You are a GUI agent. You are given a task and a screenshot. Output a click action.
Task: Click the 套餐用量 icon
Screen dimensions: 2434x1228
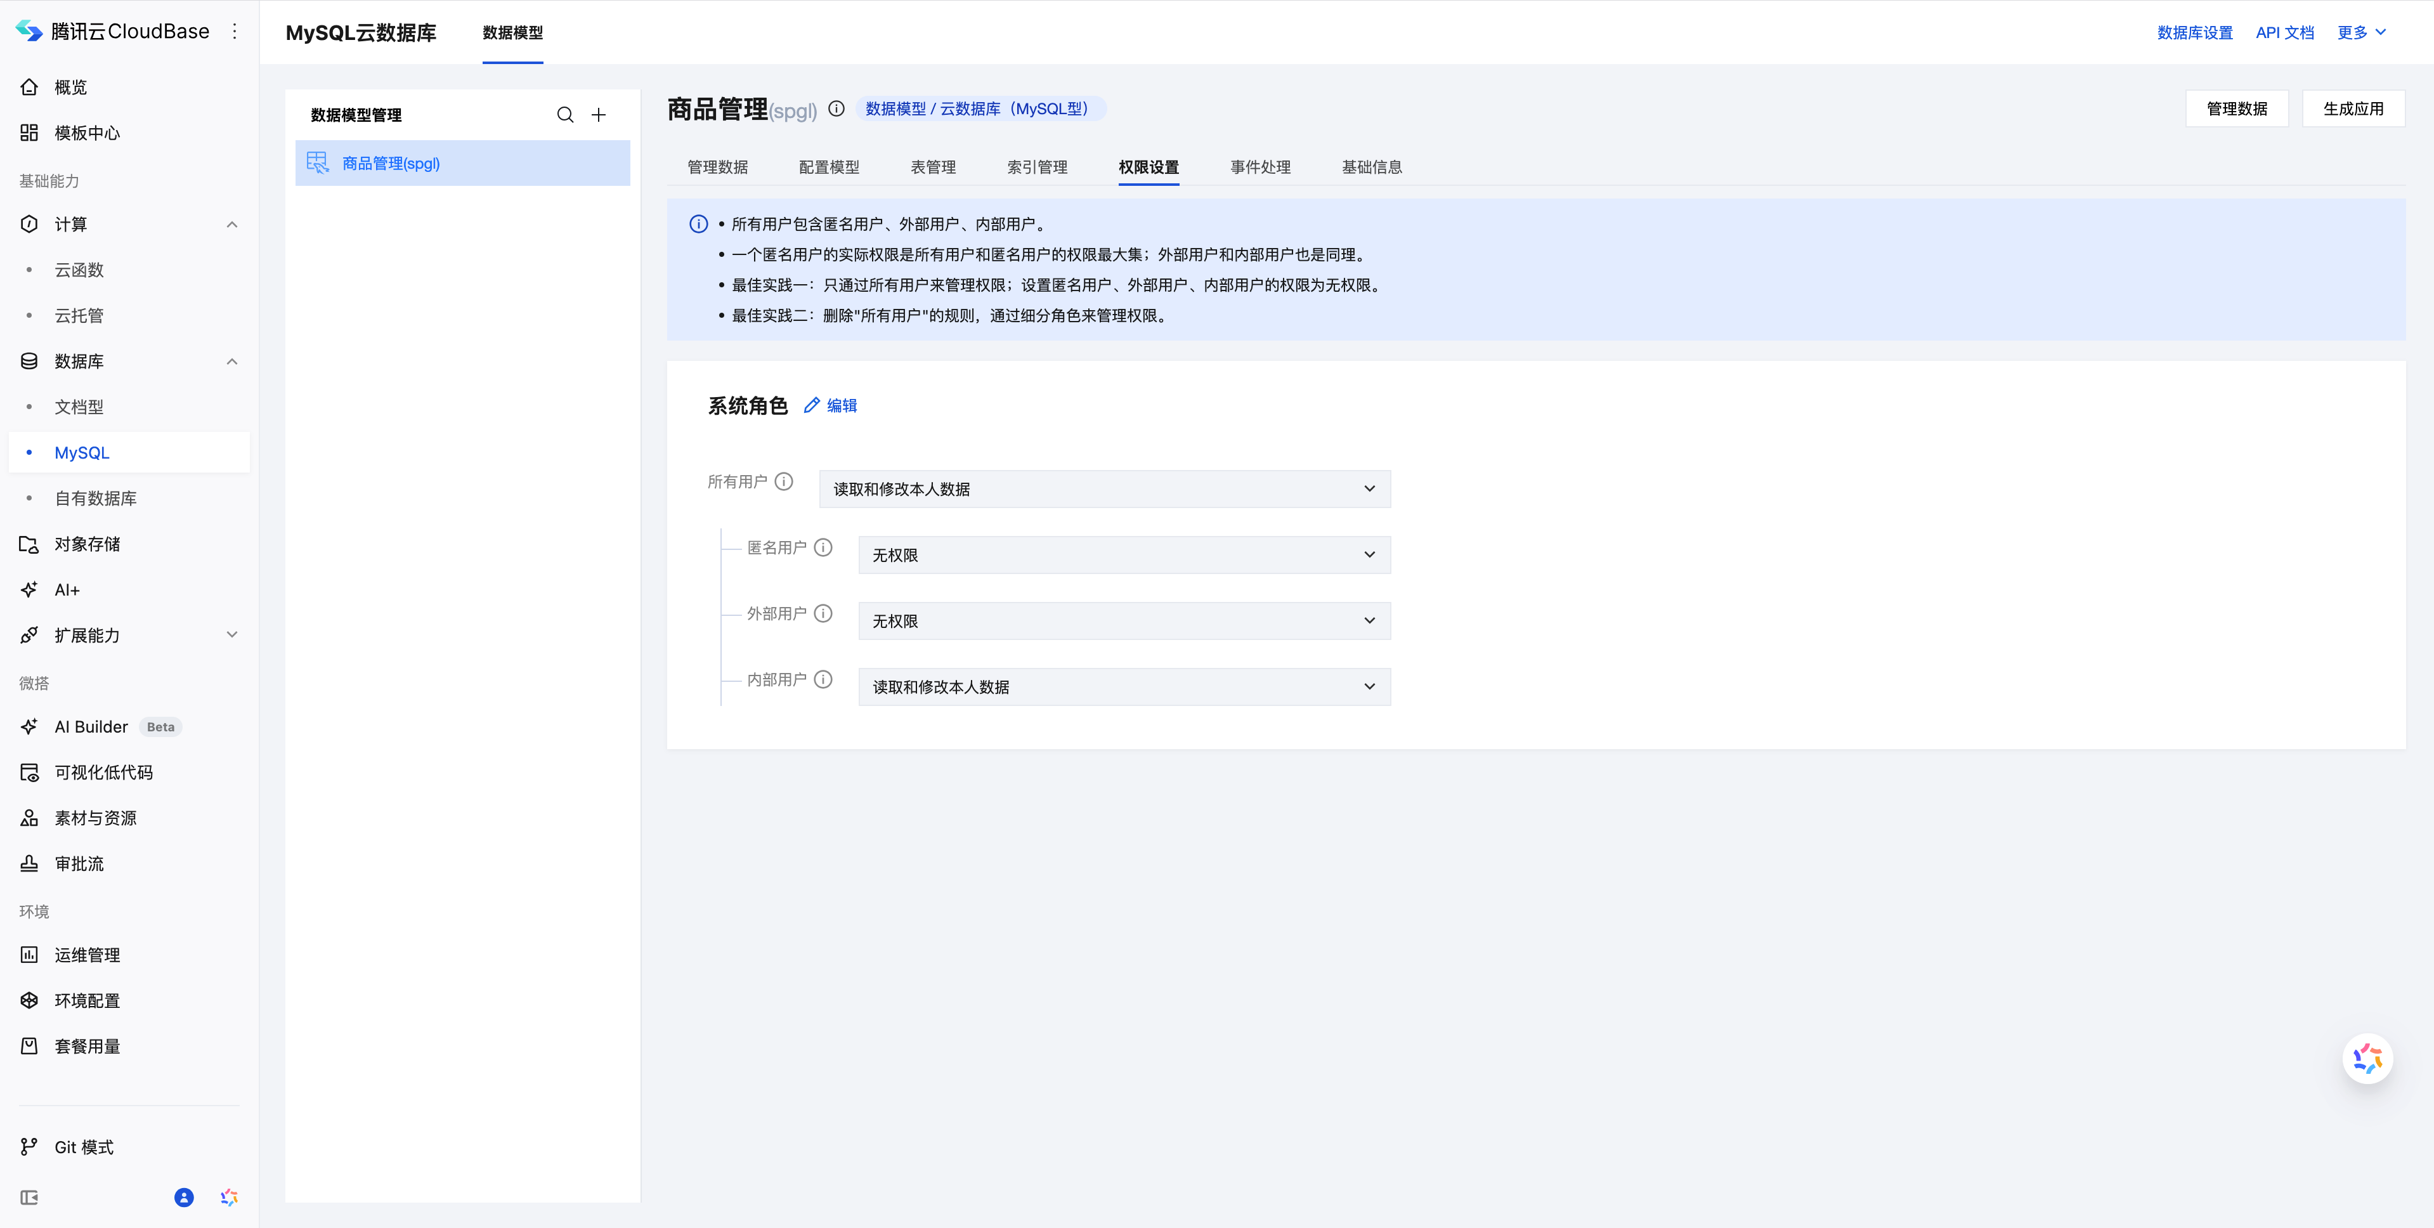pos(29,1045)
